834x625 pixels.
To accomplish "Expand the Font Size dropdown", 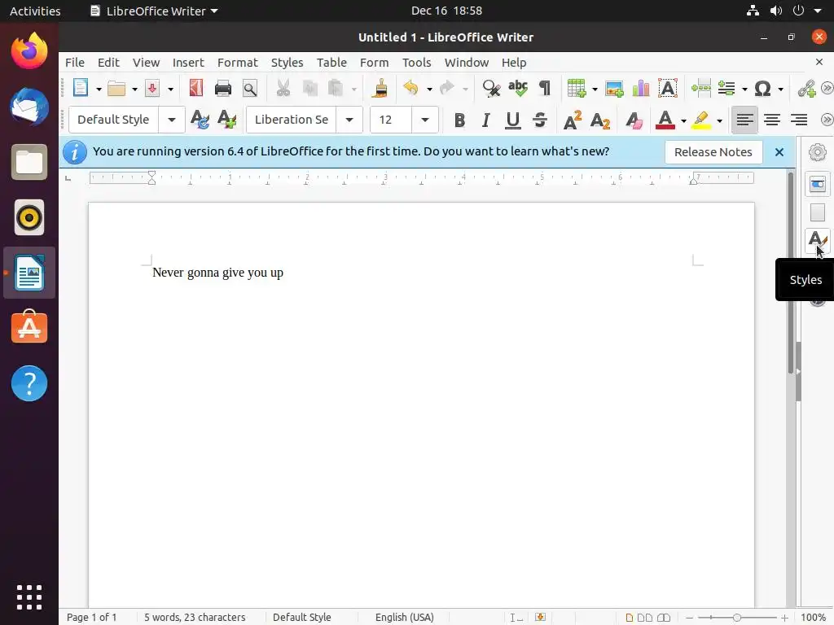I will click(x=424, y=120).
